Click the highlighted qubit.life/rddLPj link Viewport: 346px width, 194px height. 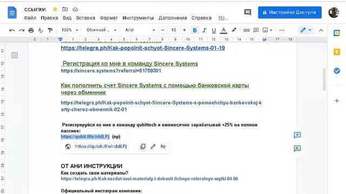tap(85, 136)
